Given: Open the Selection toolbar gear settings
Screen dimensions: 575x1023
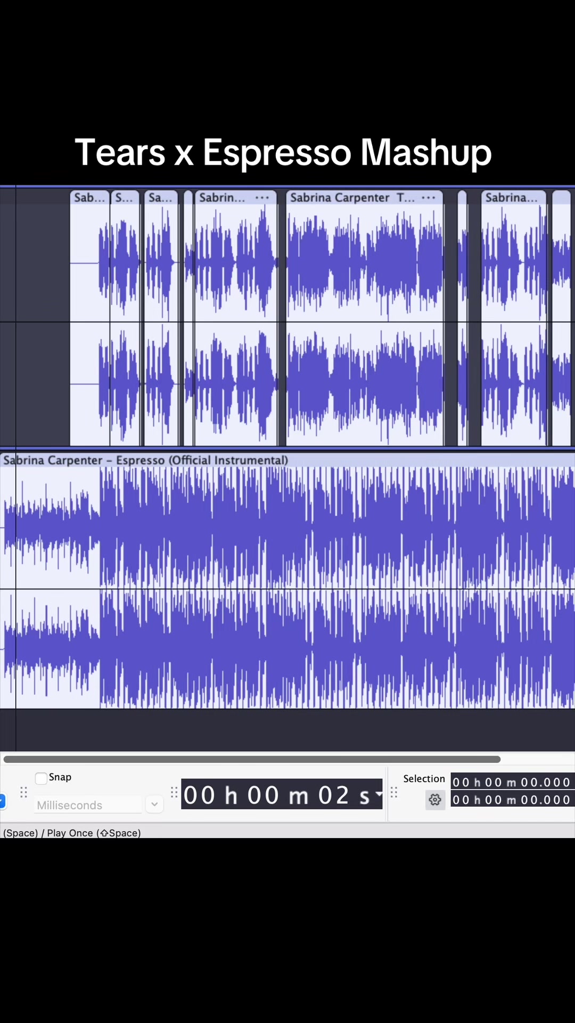Looking at the screenshot, I should point(435,800).
